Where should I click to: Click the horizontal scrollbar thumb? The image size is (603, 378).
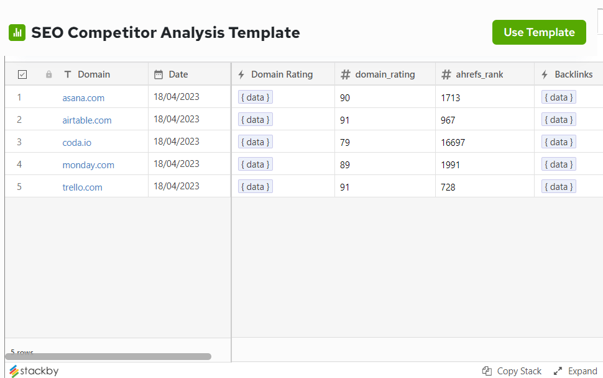(108, 356)
